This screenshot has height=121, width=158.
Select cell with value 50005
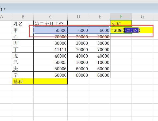[x=51, y=62]
